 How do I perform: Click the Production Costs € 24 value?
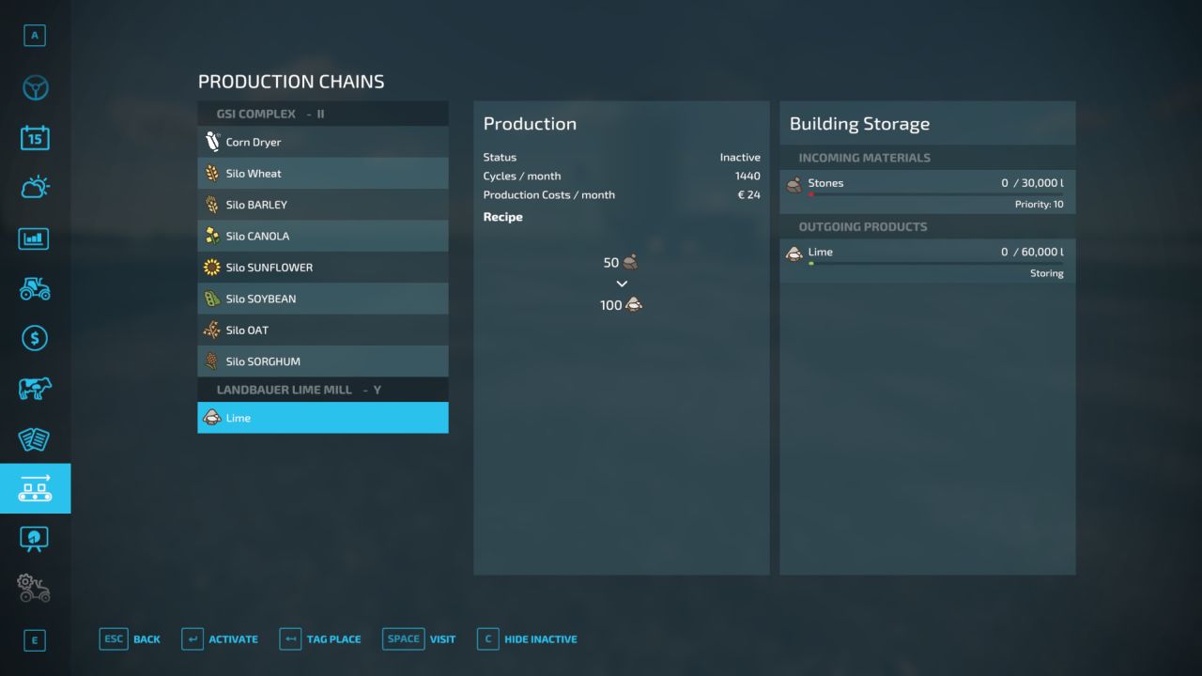point(748,195)
